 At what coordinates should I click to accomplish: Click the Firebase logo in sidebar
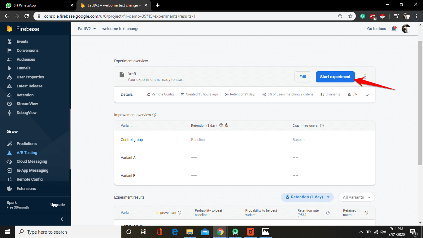click(23, 29)
